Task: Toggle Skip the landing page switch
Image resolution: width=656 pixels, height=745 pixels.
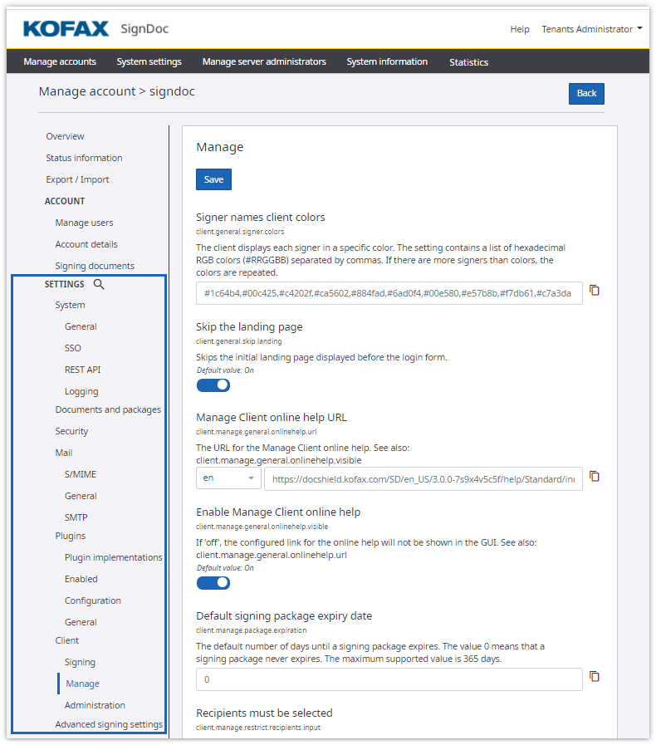Action: (213, 385)
